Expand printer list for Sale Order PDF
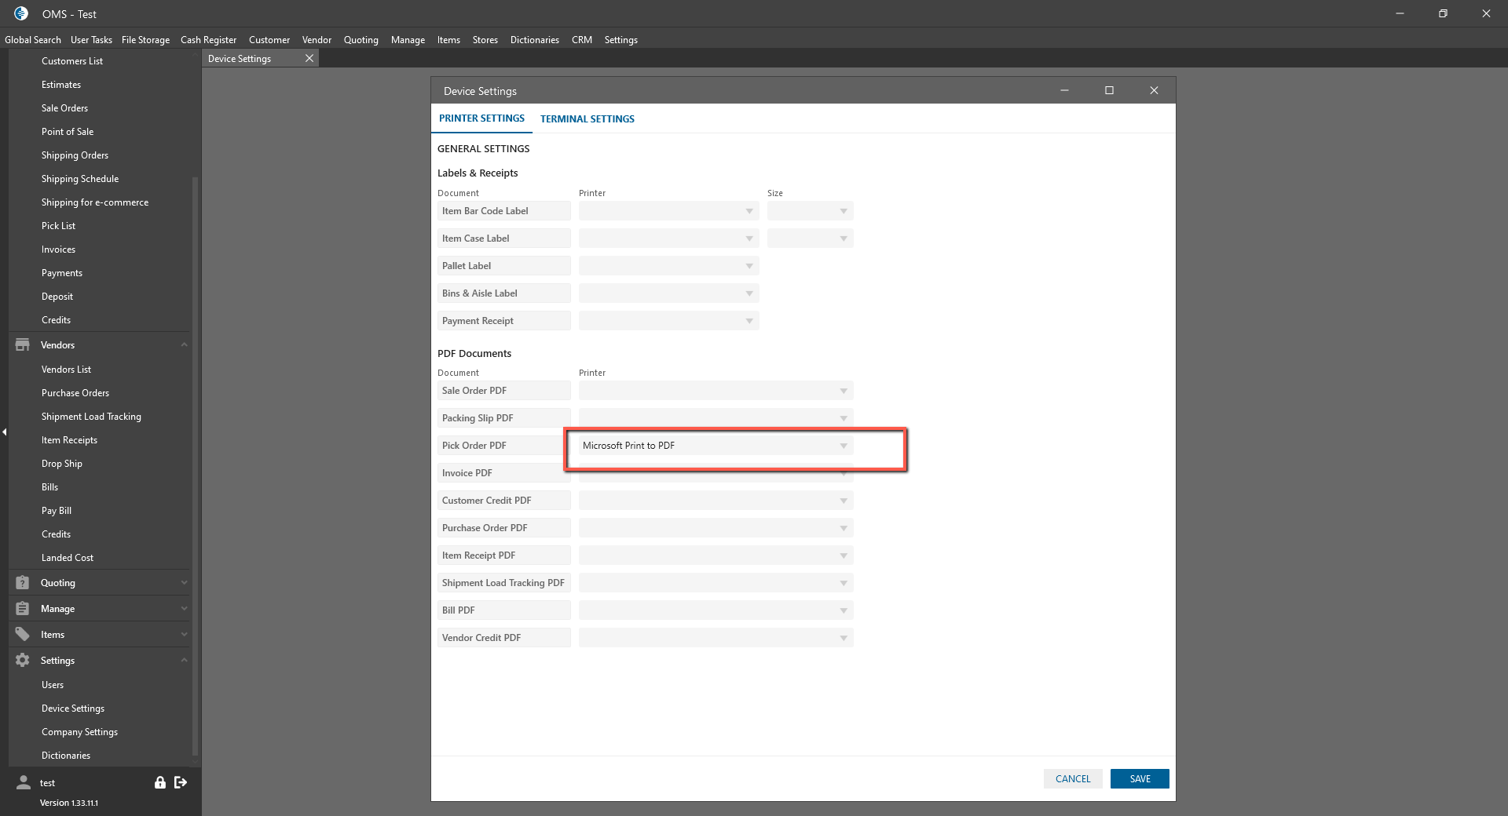Viewport: 1508px width, 816px height. [843, 391]
